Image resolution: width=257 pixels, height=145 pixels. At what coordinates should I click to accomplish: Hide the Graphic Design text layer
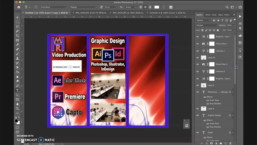click(x=197, y=115)
